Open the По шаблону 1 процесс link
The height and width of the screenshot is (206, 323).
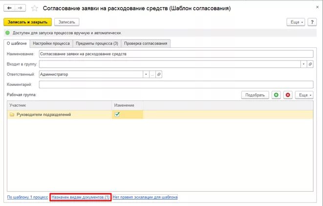pos(27,197)
